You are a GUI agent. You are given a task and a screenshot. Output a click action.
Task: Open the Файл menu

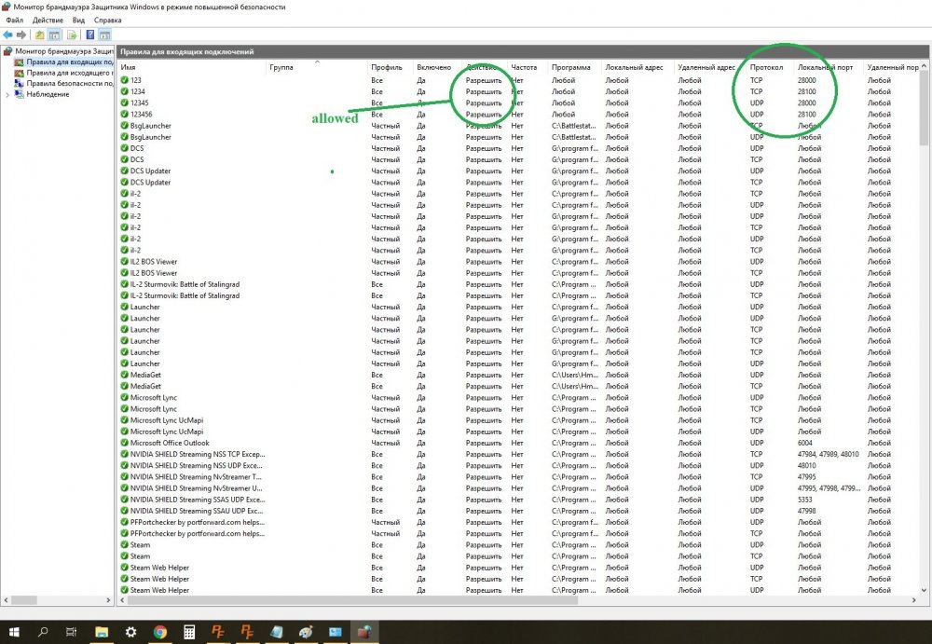point(14,20)
